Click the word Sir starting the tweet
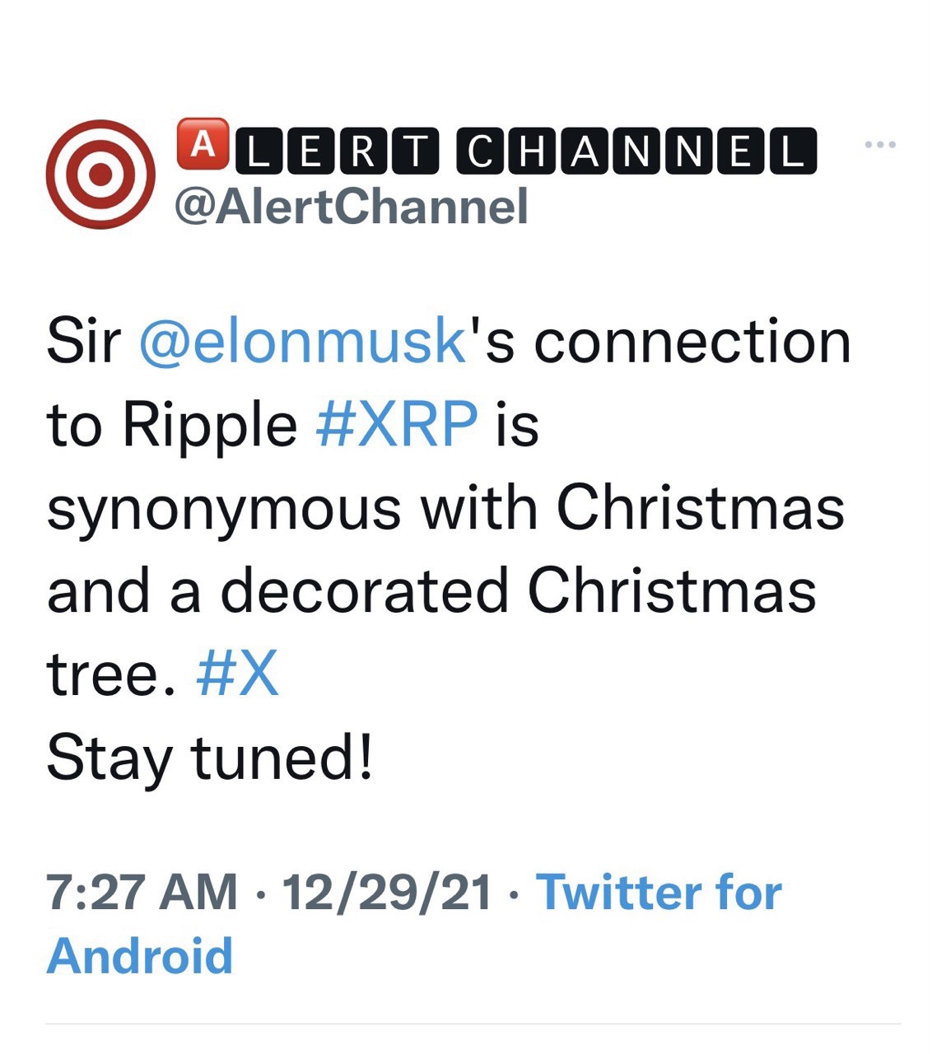The height and width of the screenshot is (1054, 932). click(x=84, y=343)
